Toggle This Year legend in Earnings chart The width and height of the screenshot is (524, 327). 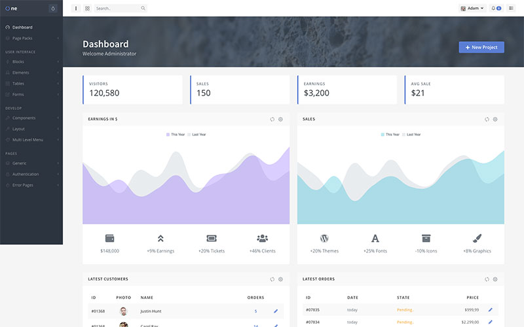[x=176, y=135]
